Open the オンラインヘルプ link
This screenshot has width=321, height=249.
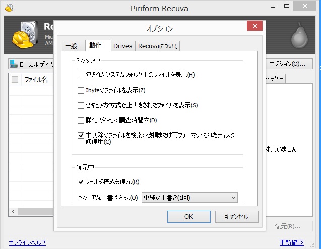coord(27,242)
